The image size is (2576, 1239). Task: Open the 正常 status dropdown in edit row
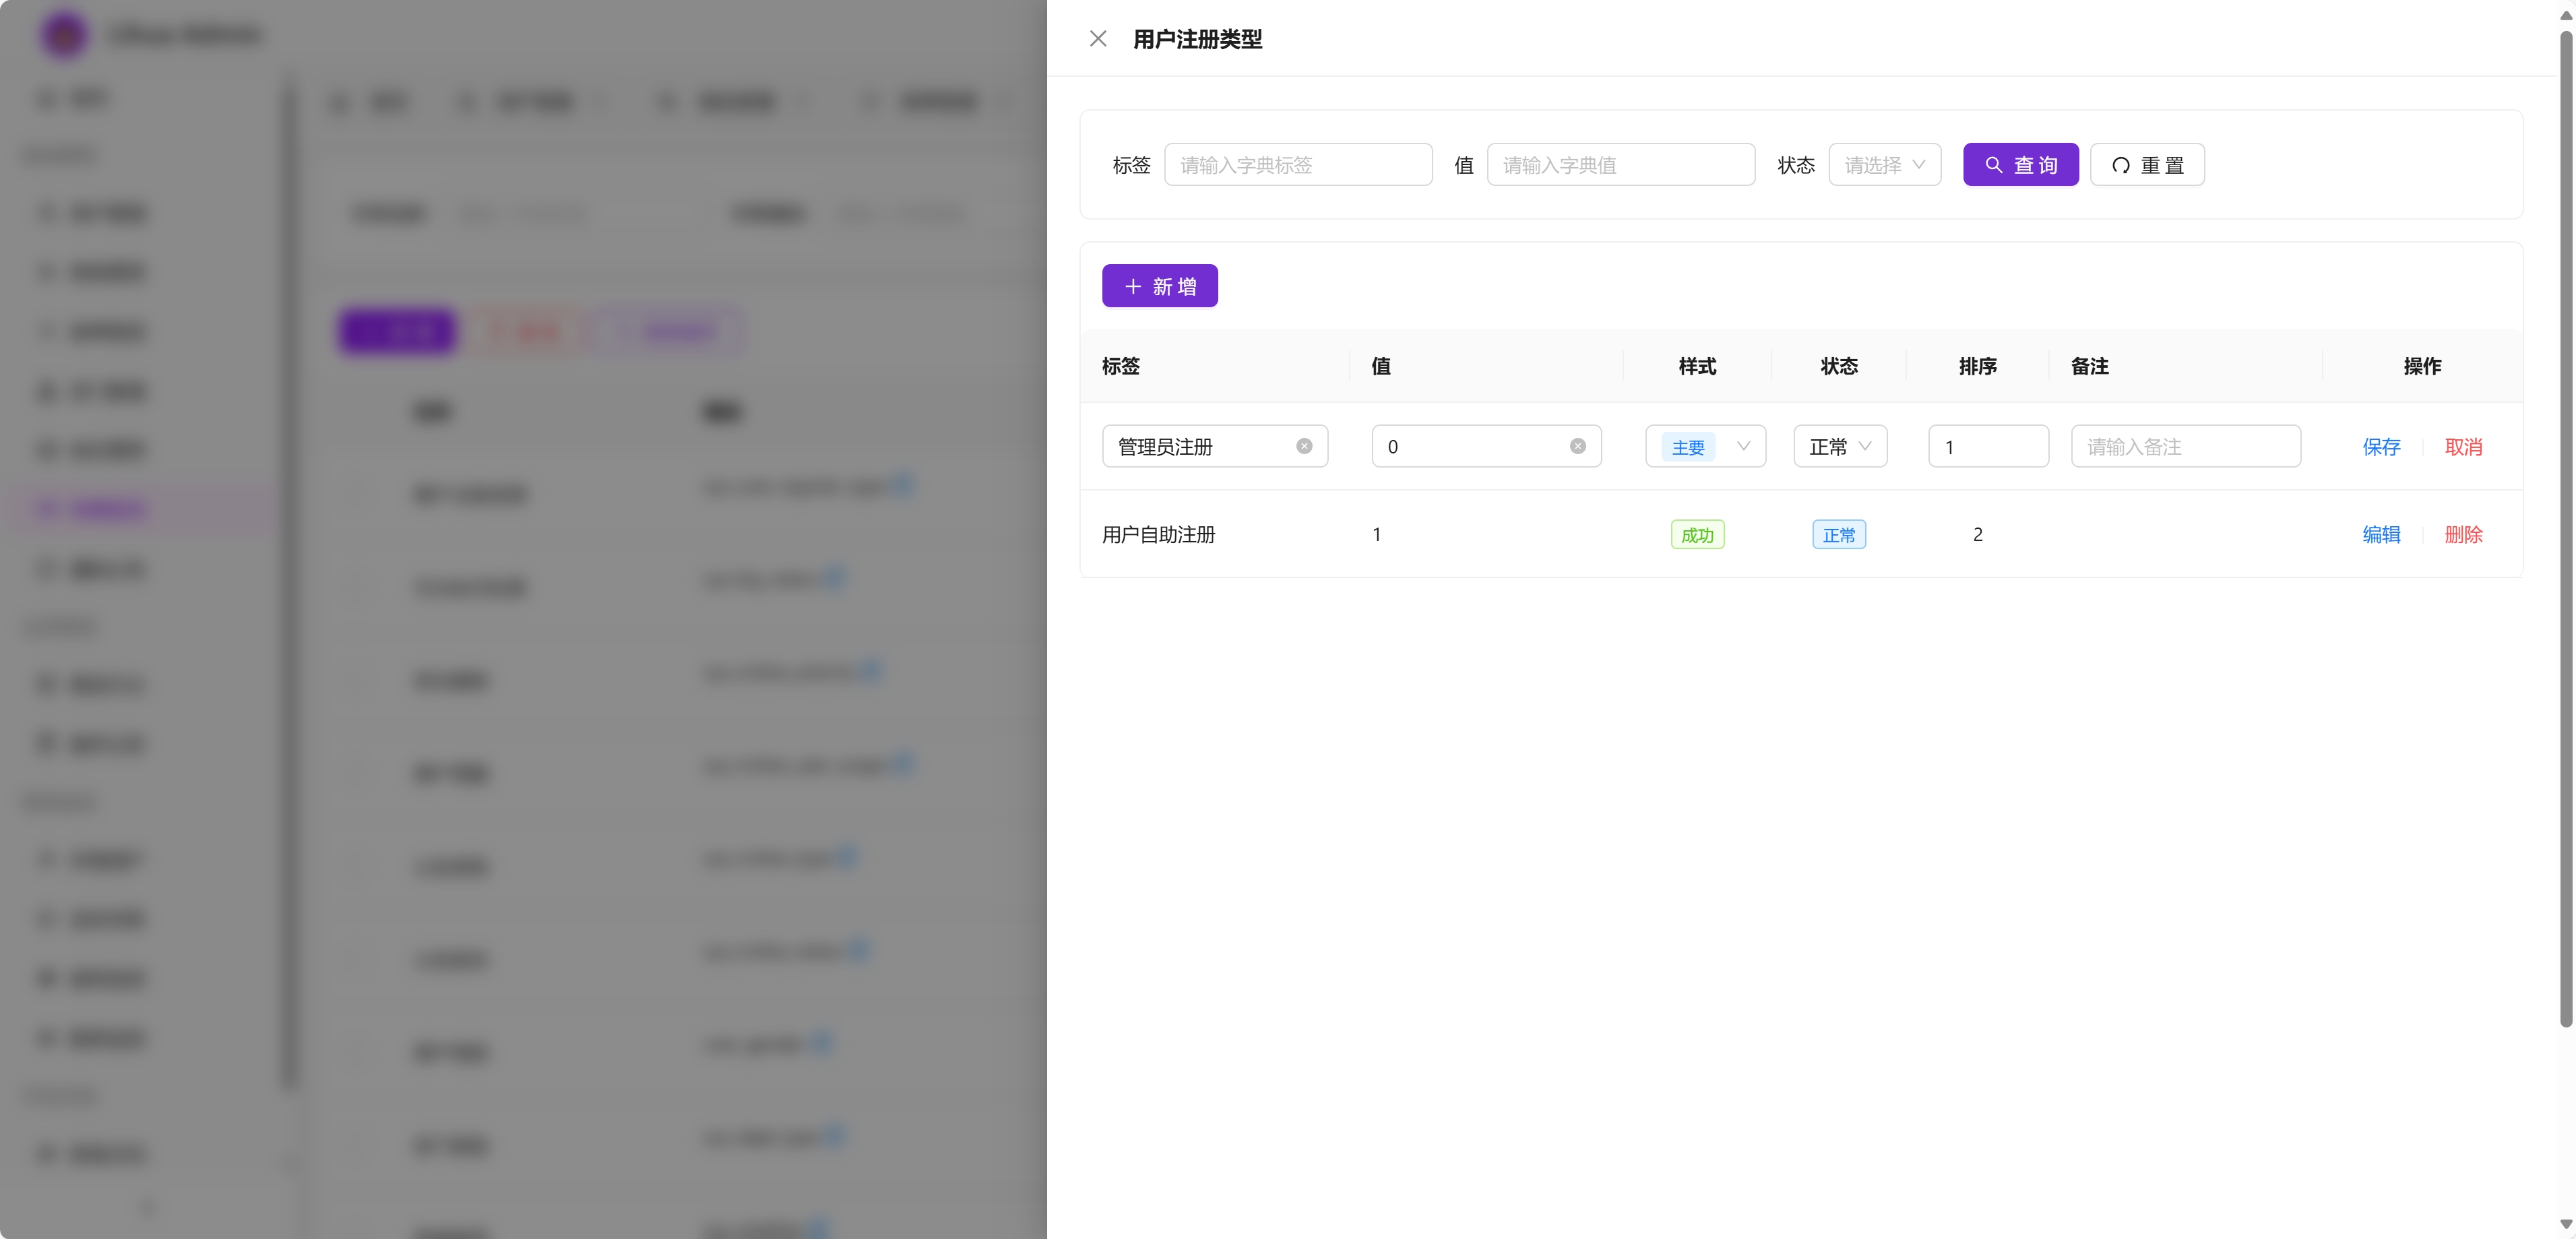tap(1840, 446)
